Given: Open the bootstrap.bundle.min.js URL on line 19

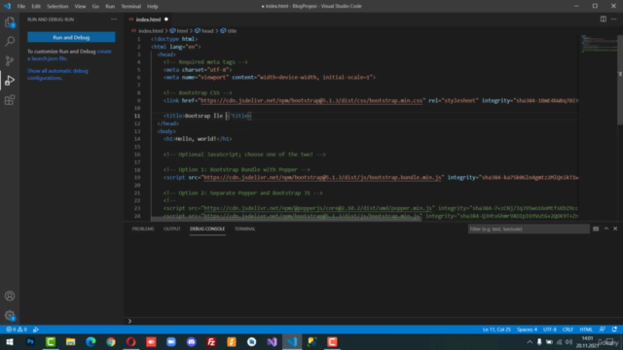Looking at the screenshot, I should pos(322,177).
